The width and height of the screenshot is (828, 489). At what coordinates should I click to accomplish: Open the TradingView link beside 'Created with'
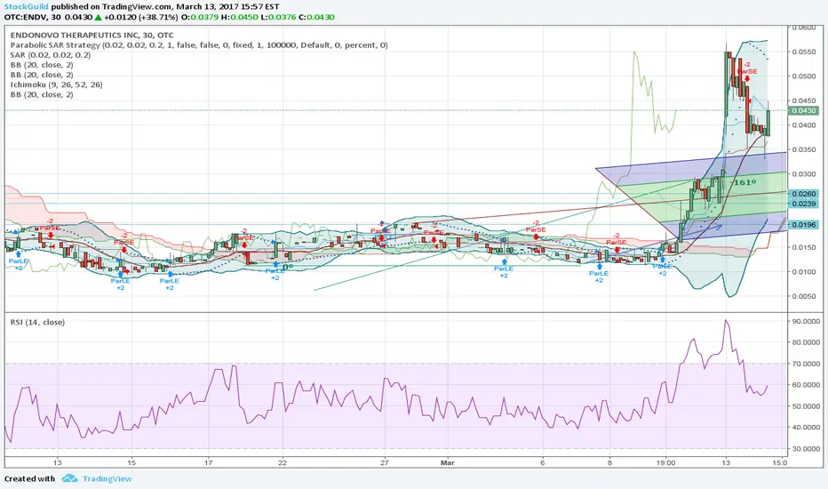(x=107, y=478)
